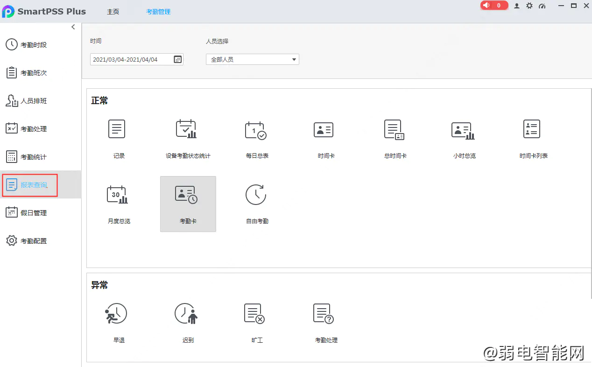Screen dimensions: 592x367
Task: Open 考勤处理 report under 异常
Action: [324, 313]
